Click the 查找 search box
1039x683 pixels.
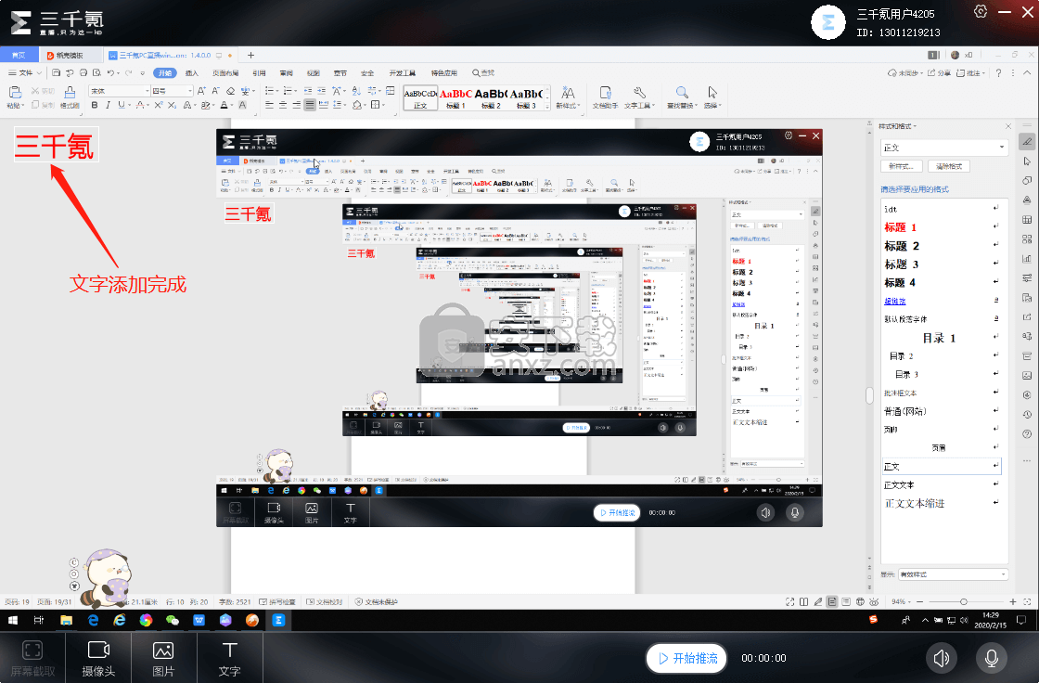pyautogui.click(x=483, y=73)
